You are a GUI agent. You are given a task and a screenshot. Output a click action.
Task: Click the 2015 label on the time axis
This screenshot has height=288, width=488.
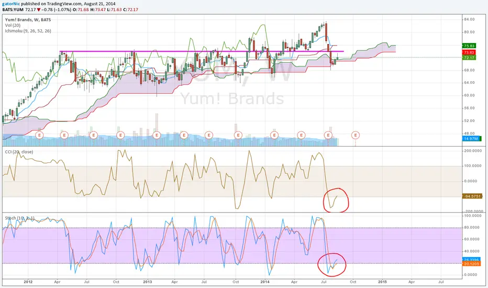click(x=383, y=282)
